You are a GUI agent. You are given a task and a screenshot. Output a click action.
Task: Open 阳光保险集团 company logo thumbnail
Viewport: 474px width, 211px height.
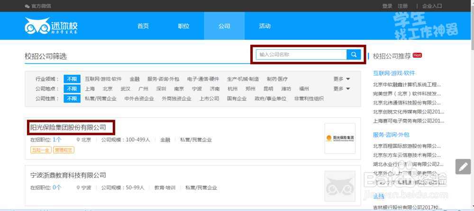pyautogui.click(x=340, y=138)
